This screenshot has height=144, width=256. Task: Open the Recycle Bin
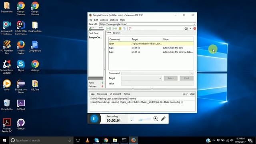pyautogui.click(x=7, y=105)
